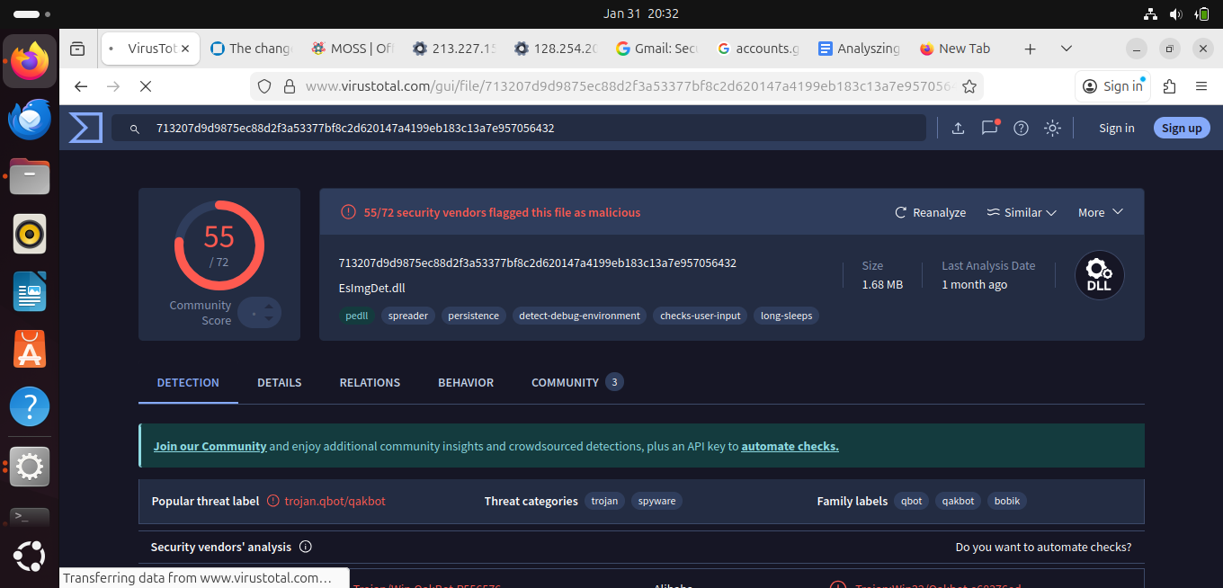This screenshot has width=1223, height=588.
Task: Click the 55/72 detection score circle
Action: [x=219, y=245]
